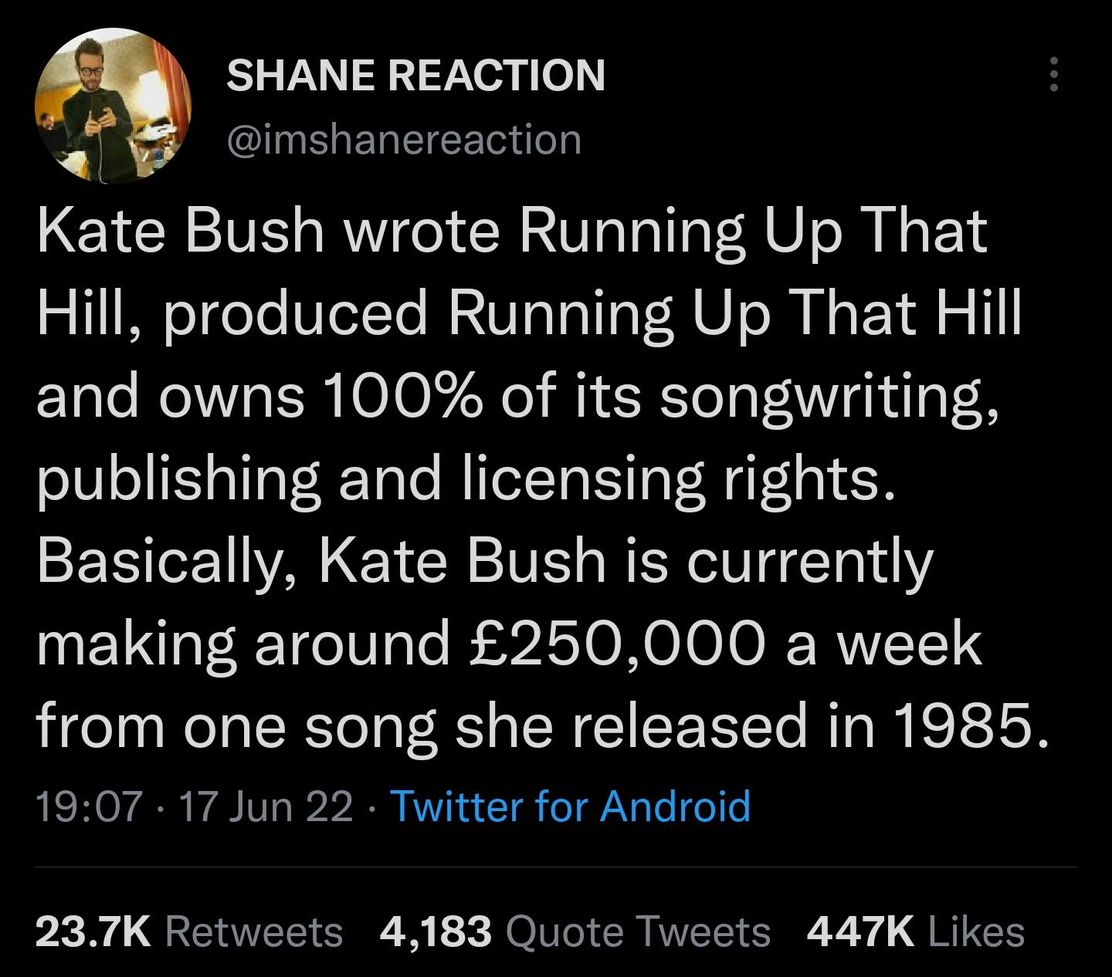This screenshot has height=977, width=1112.
Task: Click the @imshanereaction handle
Action: (x=402, y=139)
